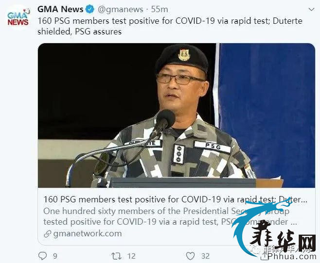Retweet using the arrows icon
Viewport: 320px width, 263px height.
pos(117,256)
